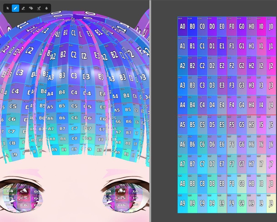Viewport: 277px width, 222px height.
Task: Pick tile G7 in the texture grid
Action: 242,164
